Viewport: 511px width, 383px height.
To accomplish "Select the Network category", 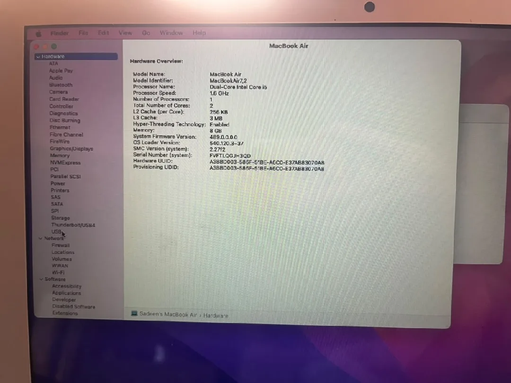I will [x=54, y=238].
